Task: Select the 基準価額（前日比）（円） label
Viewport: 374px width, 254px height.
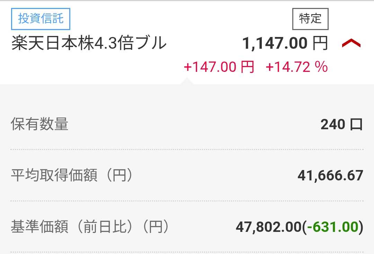Action: click(x=90, y=227)
